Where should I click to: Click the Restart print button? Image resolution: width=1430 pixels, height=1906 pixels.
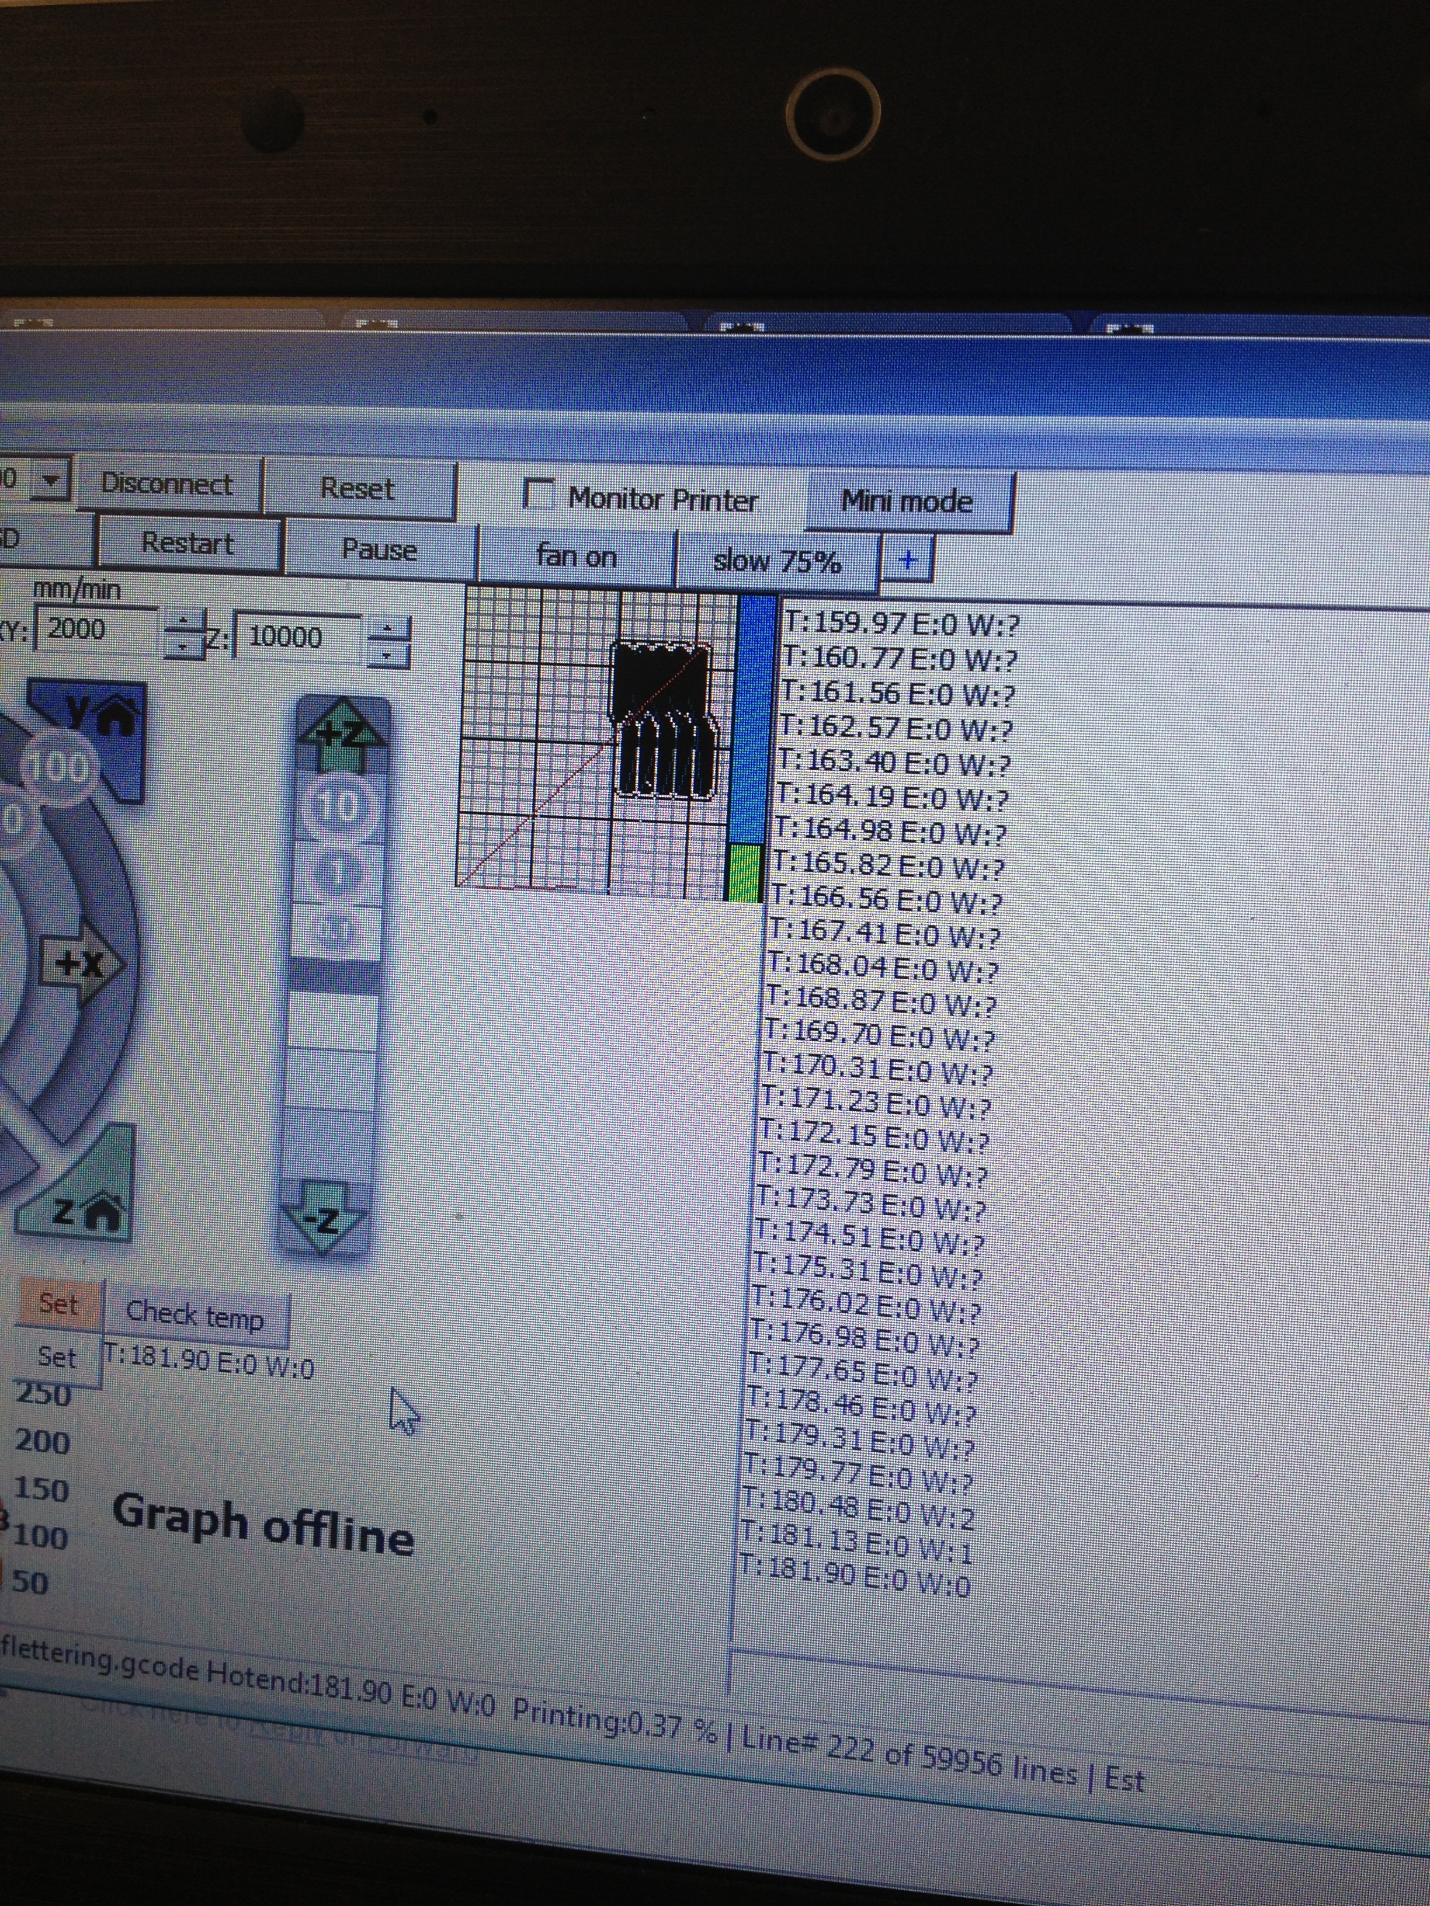pos(188,544)
